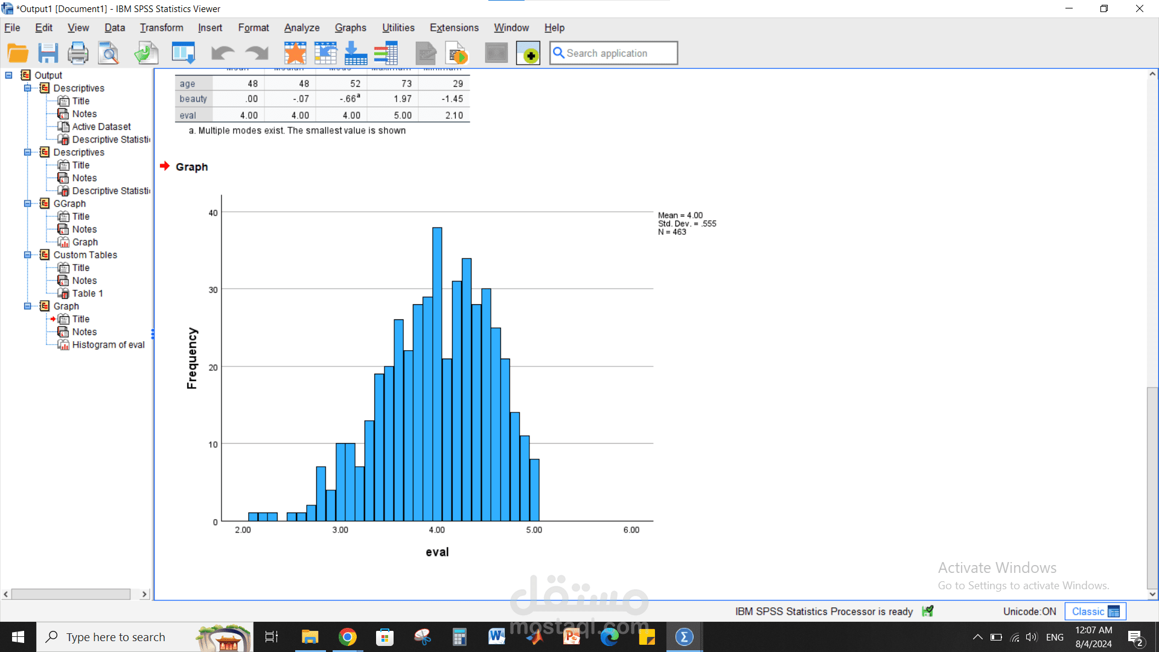This screenshot has width=1159, height=652.
Task: Collapse the root Output node
Action: pos(9,75)
